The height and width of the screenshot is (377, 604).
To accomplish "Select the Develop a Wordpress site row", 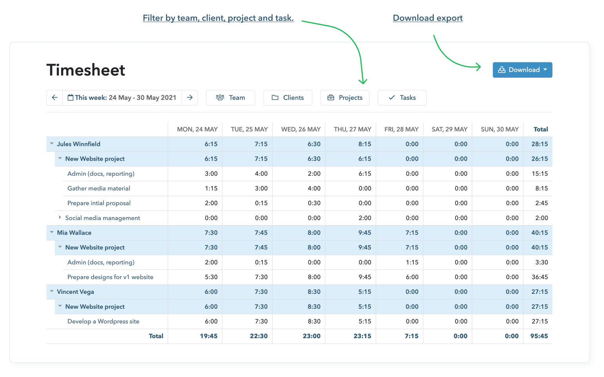I will tap(103, 321).
